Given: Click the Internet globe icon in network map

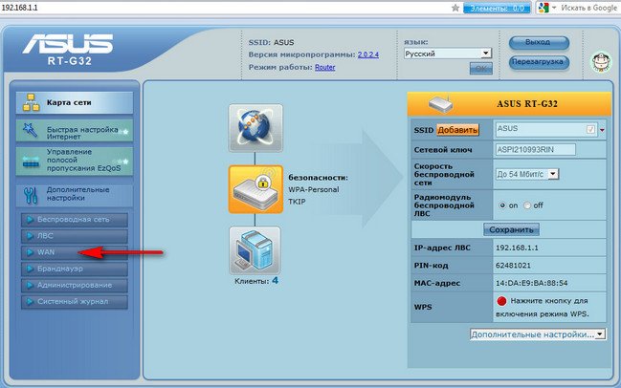Looking at the screenshot, I should pyautogui.click(x=255, y=126).
